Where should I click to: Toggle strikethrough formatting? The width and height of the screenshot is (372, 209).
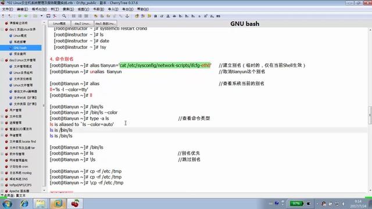click(174, 16)
